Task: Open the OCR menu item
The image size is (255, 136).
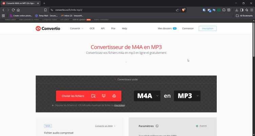Action: (x=92, y=28)
